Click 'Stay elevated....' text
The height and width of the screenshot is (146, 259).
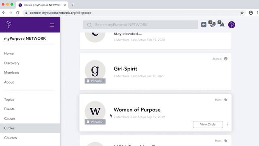click(128, 34)
